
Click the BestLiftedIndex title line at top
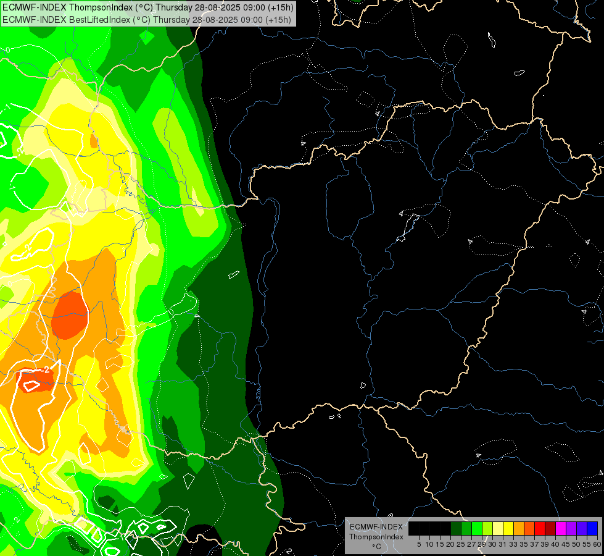(147, 20)
